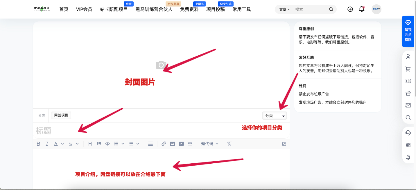The height and width of the screenshot is (190, 416).
Task: Clear text formatting with the eraser icon
Action: pyautogui.click(x=229, y=143)
